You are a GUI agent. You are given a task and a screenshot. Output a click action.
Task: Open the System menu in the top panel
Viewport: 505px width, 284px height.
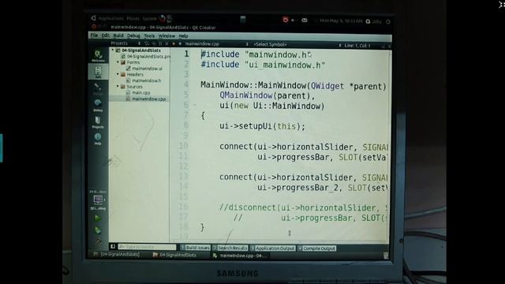(149, 19)
